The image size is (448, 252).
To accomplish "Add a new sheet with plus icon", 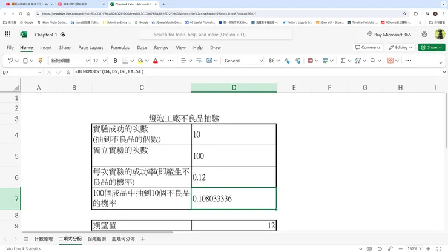I will 143,239.
